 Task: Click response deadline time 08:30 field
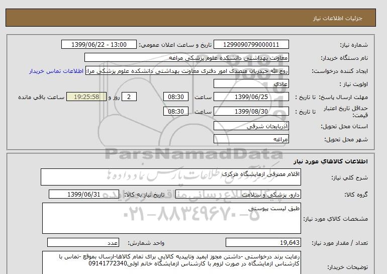(176, 97)
